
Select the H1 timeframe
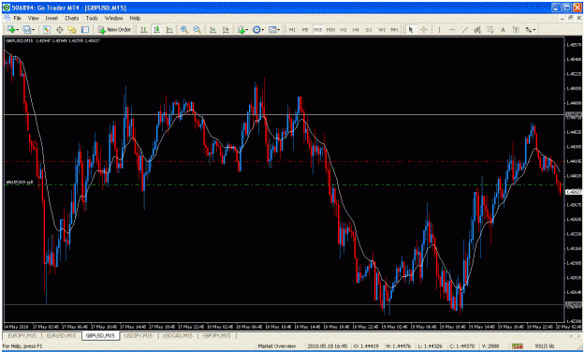pos(344,29)
